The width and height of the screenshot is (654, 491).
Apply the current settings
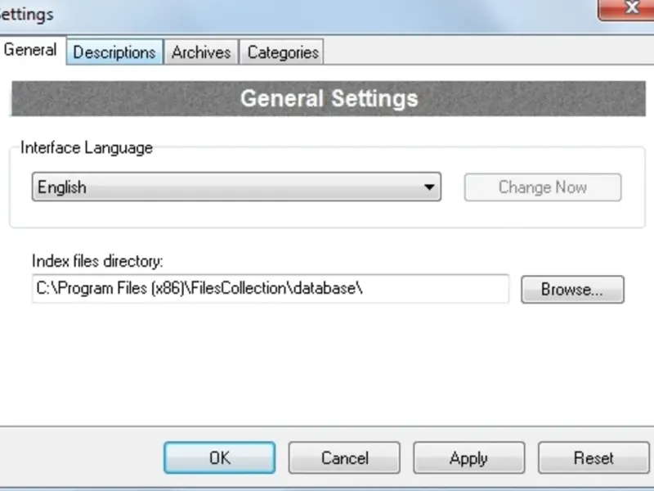point(468,457)
